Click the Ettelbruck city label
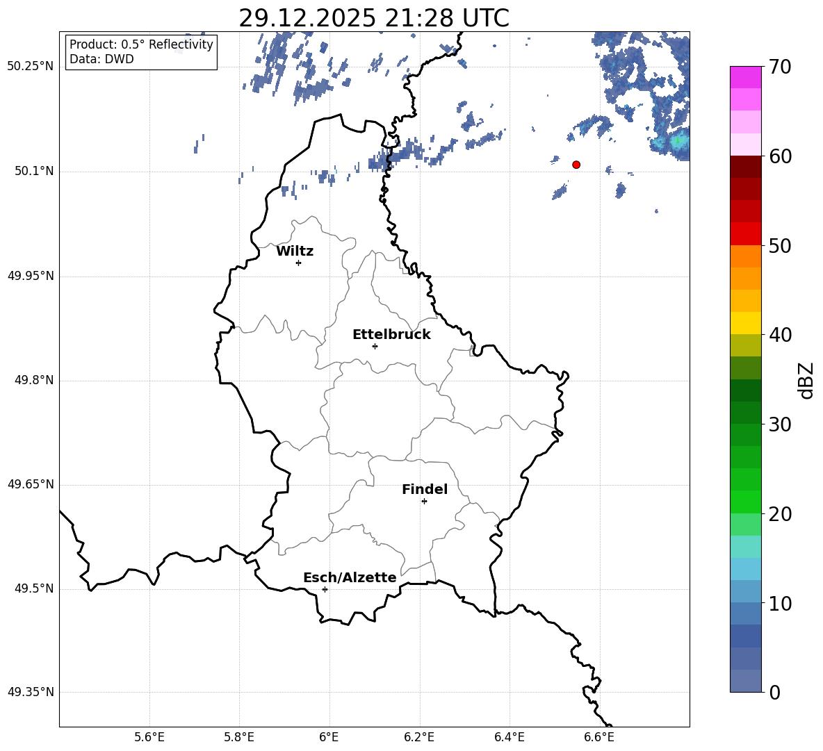Screen dimensions: 823x751 point(391,335)
